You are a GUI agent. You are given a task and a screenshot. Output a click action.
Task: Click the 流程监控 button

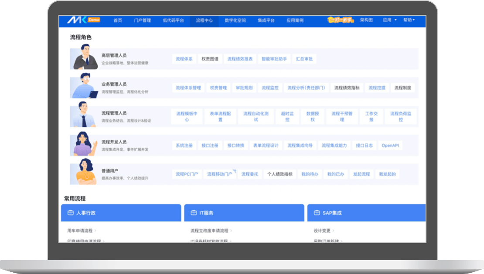(270, 88)
